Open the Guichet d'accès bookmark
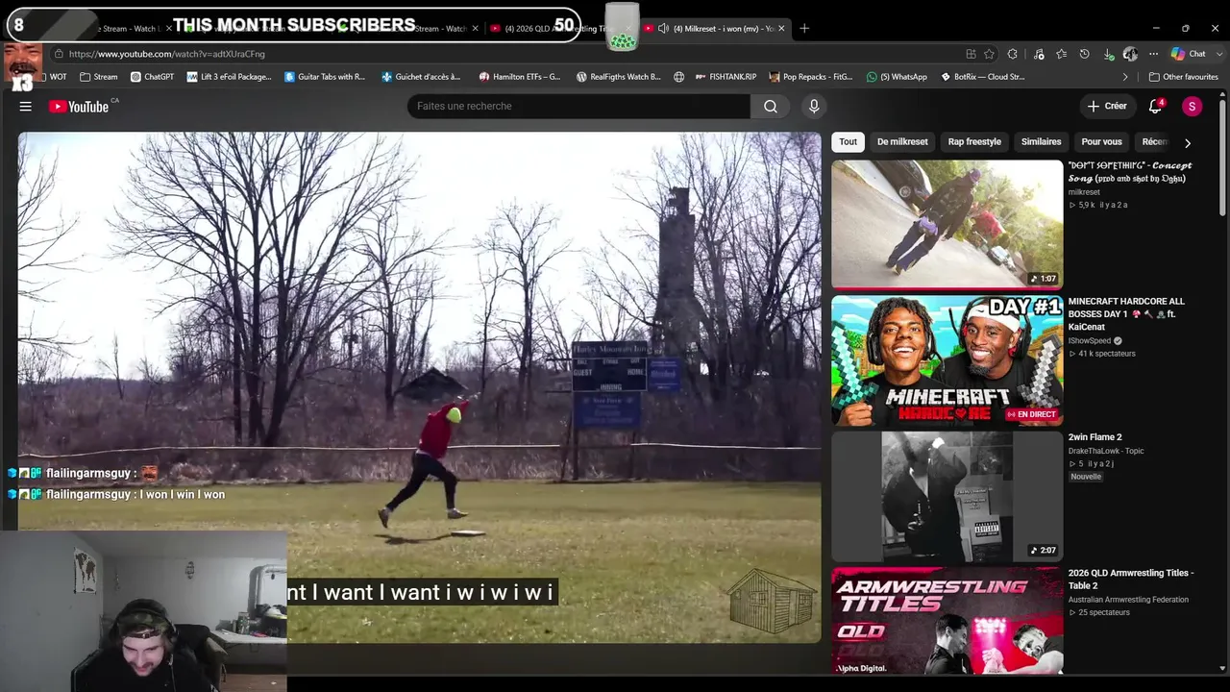The height and width of the screenshot is (692, 1230). 421,77
